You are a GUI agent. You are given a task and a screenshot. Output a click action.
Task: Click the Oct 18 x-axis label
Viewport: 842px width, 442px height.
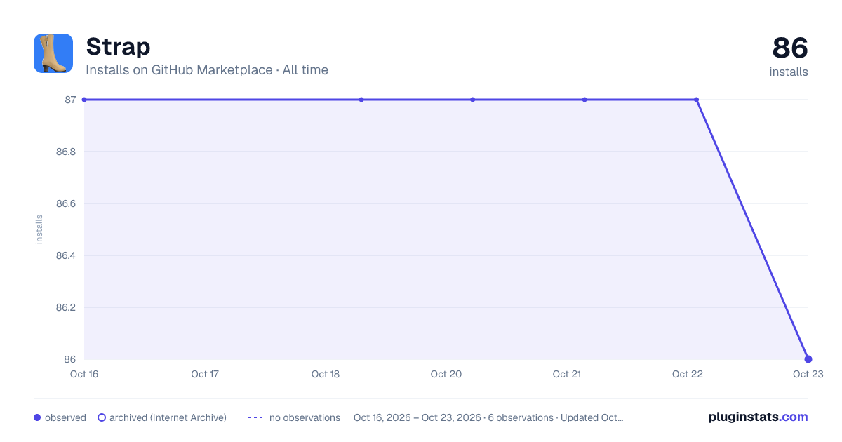click(326, 374)
